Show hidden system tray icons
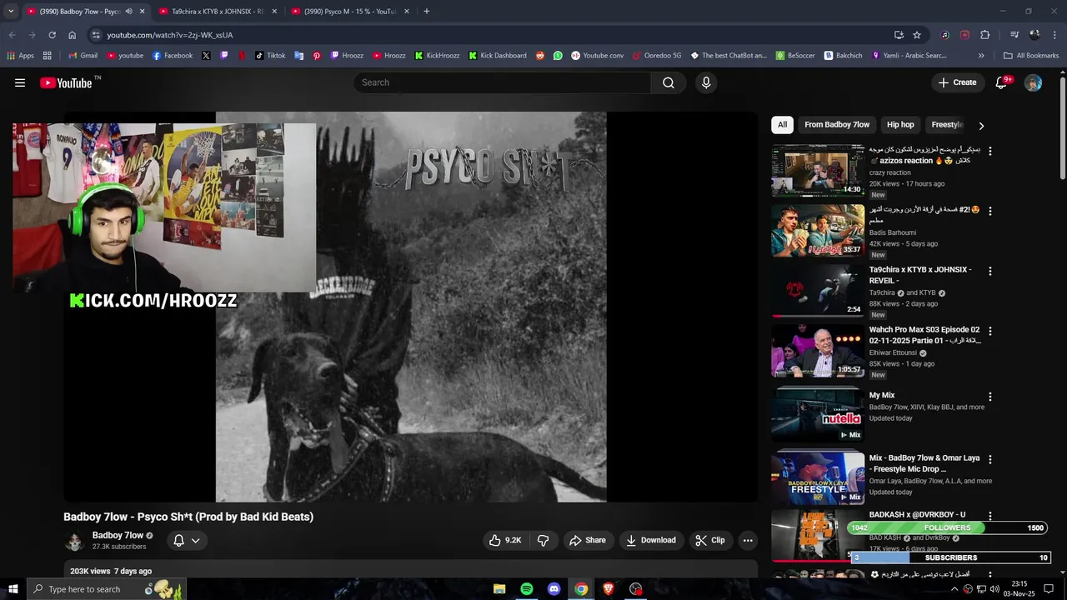The image size is (1067, 600). pos(954,589)
